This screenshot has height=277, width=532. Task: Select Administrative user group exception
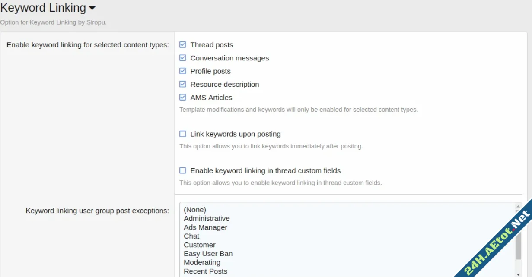(207, 218)
